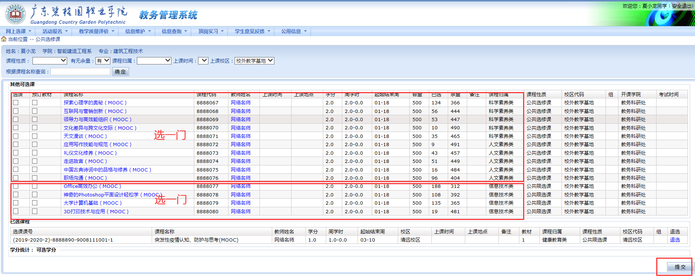695x280 pixels.
Task: Check 预订教材 box for 文化差异与跨文化交际
Action: [35, 128]
